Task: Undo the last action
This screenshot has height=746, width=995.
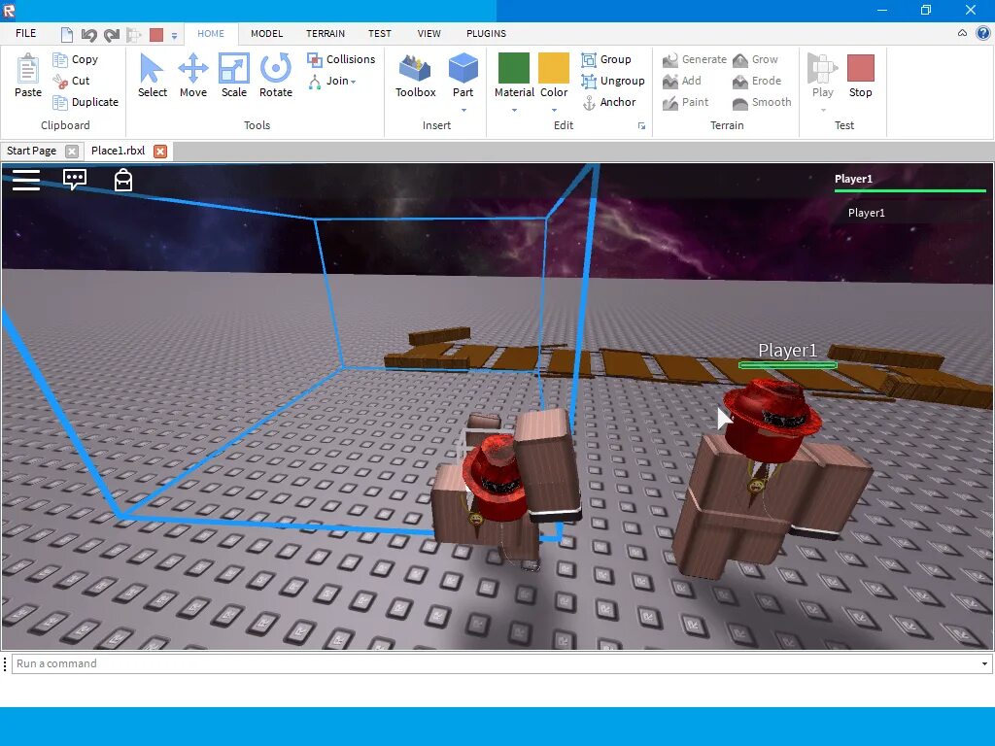Action: click(88, 35)
